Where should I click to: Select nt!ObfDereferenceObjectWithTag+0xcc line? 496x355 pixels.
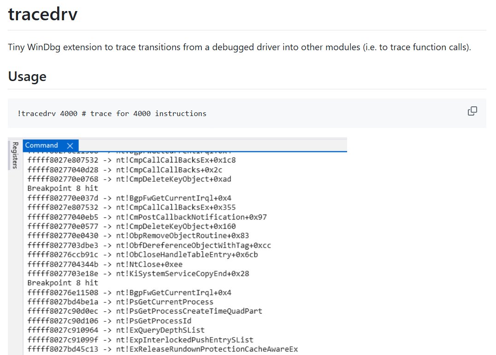(x=149, y=245)
